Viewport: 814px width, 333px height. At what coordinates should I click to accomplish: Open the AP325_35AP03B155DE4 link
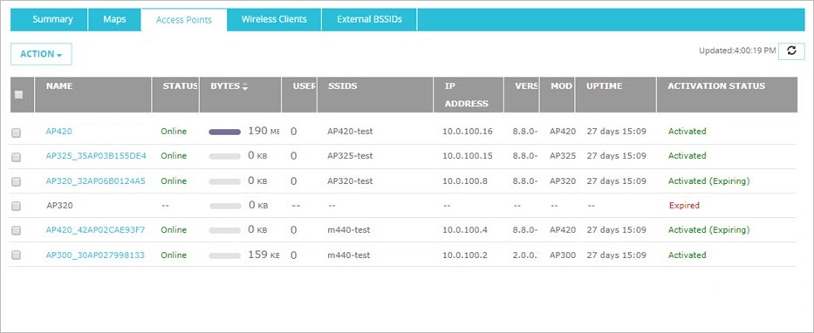coord(96,156)
